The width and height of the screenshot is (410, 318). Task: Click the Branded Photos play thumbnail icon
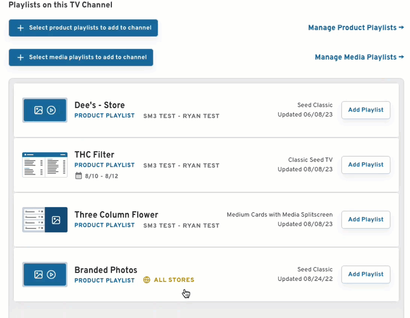pyautogui.click(x=51, y=274)
